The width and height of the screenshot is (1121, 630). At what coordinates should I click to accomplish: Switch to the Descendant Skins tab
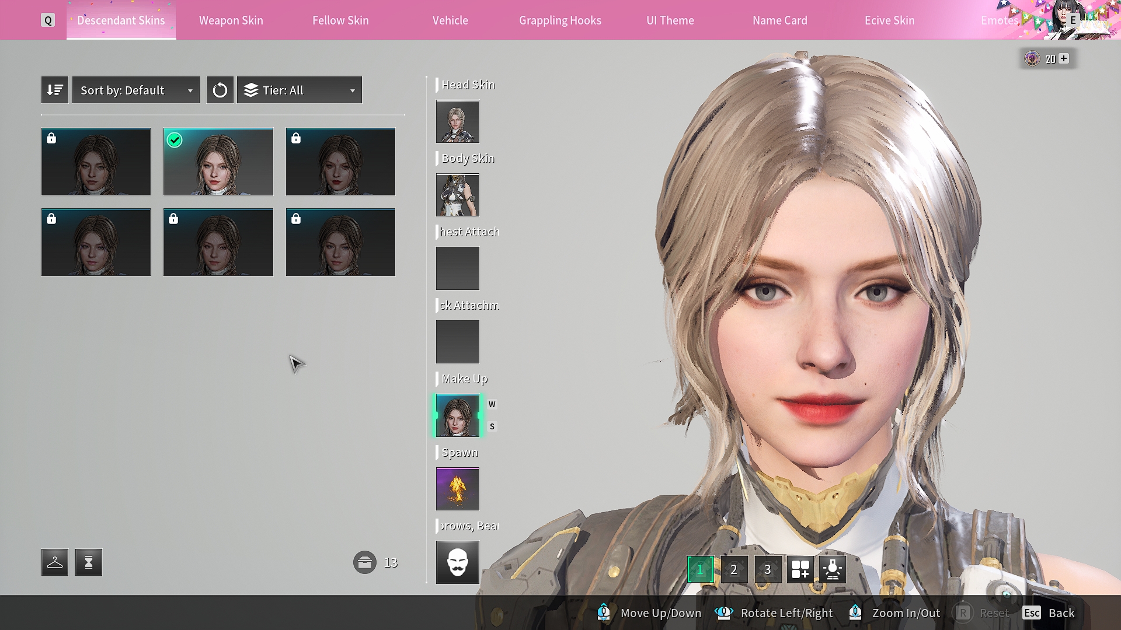pos(121,20)
